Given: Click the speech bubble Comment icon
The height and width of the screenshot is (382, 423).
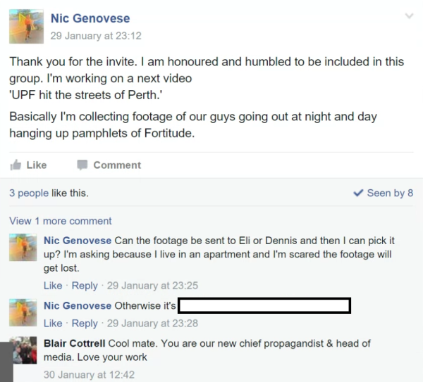Looking at the screenshot, I should pos(82,165).
